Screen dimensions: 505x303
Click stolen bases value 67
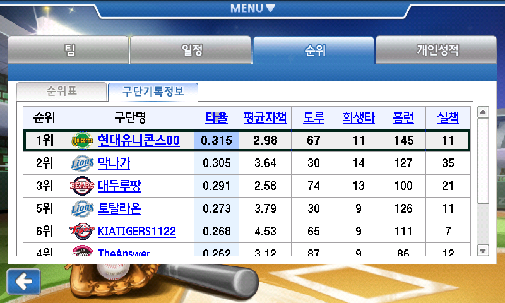pos(314,140)
